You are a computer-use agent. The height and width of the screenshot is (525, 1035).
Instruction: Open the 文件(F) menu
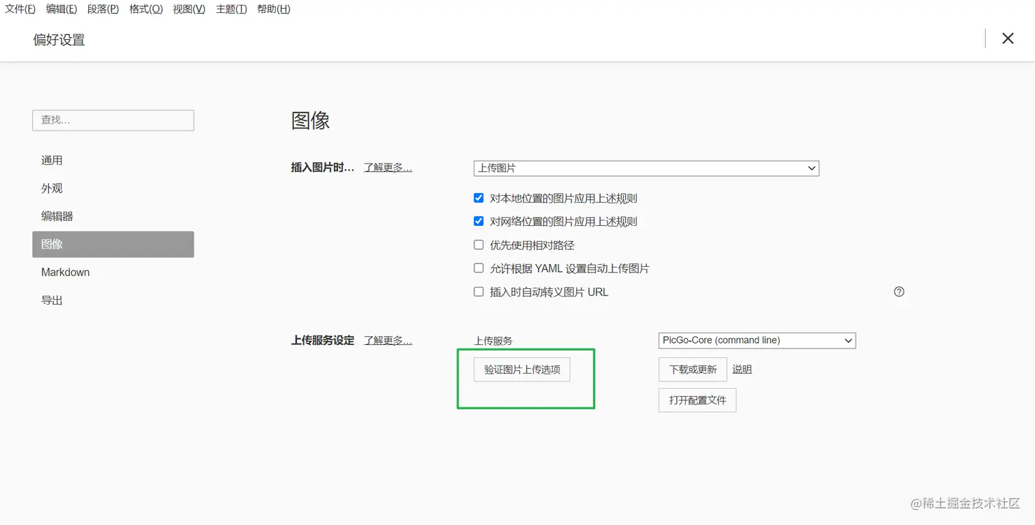coord(21,9)
